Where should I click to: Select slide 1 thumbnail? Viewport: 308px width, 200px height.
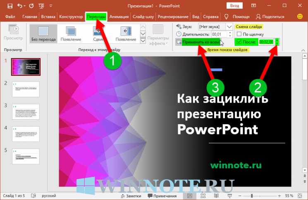click(26, 67)
